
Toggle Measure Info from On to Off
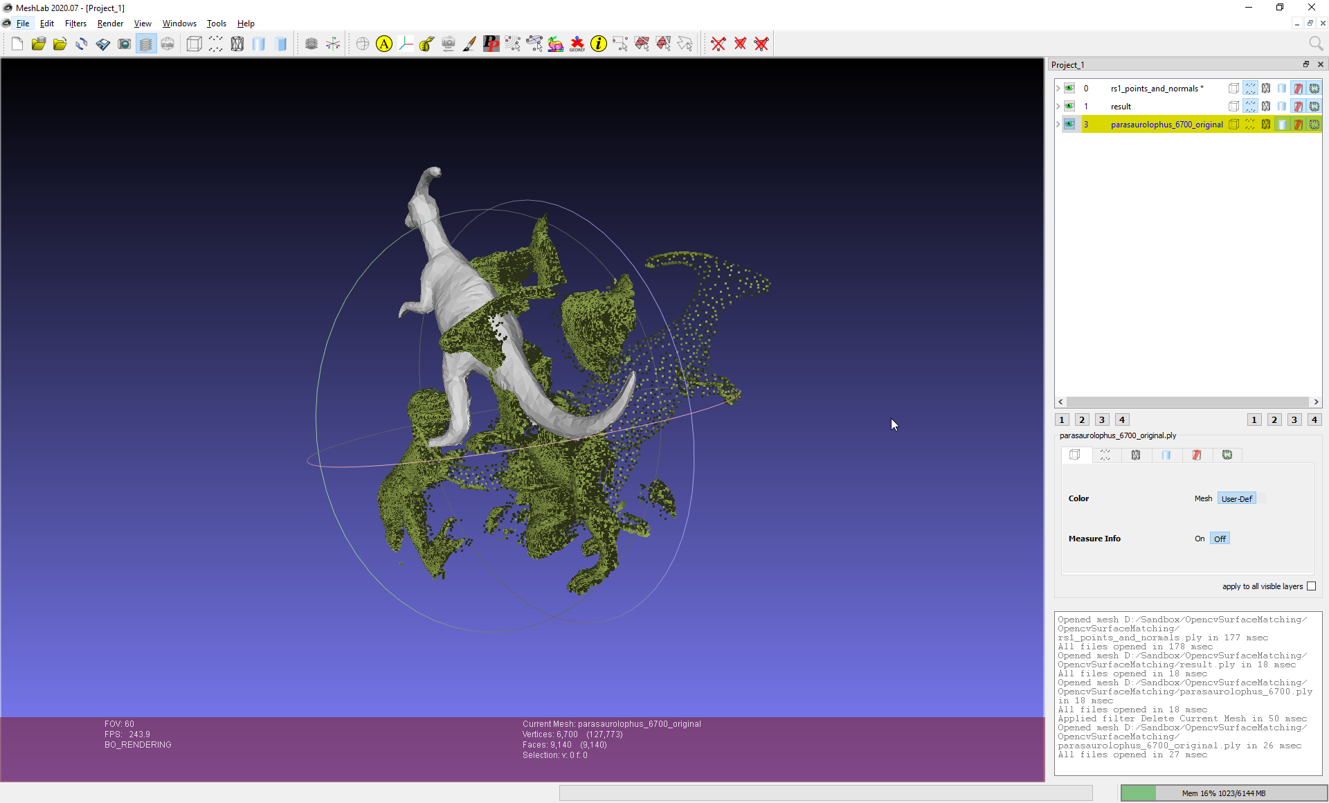[x=1219, y=538]
